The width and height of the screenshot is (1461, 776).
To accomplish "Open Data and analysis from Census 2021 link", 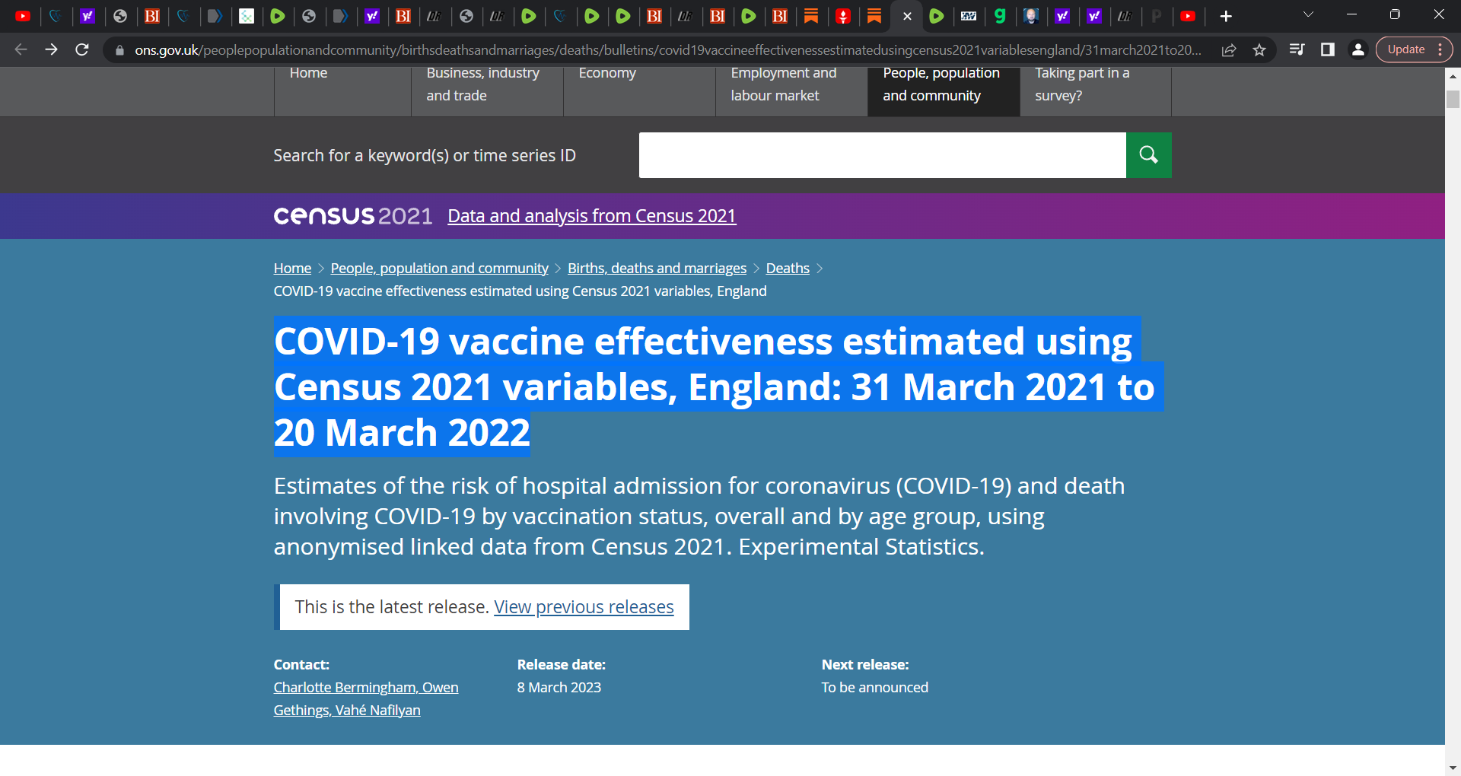I will 591,216.
